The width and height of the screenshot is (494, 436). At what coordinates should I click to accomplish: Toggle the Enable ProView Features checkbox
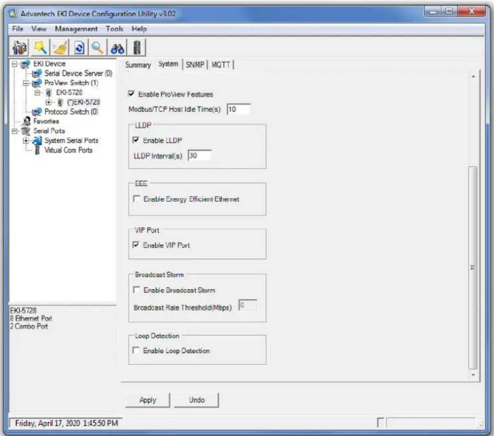(x=131, y=94)
